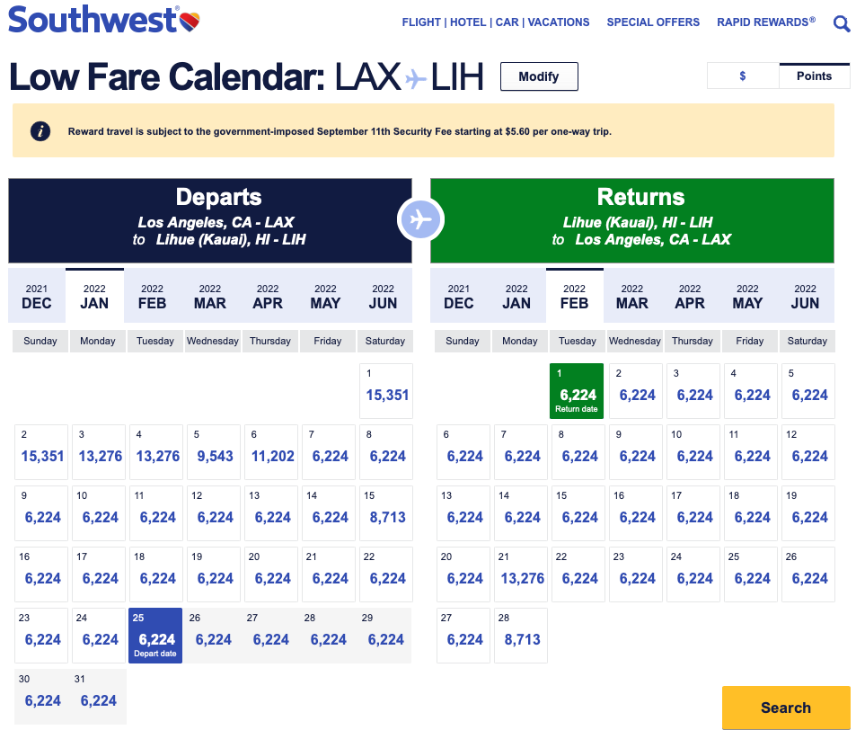The width and height of the screenshot is (856, 739).
Task: Switch fare display to dollars
Action: click(x=743, y=76)
